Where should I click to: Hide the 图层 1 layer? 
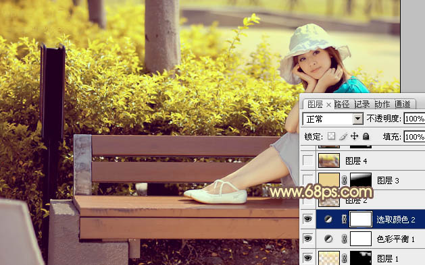tap(307, 258)
